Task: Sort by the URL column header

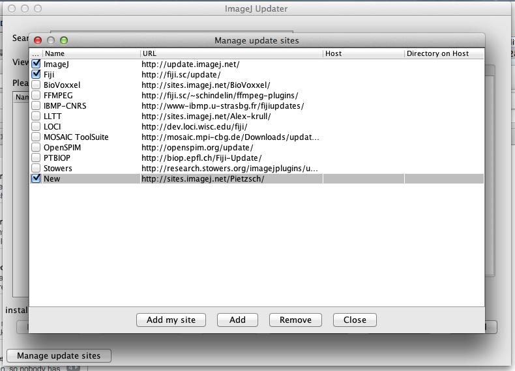Action: (231, 53)
